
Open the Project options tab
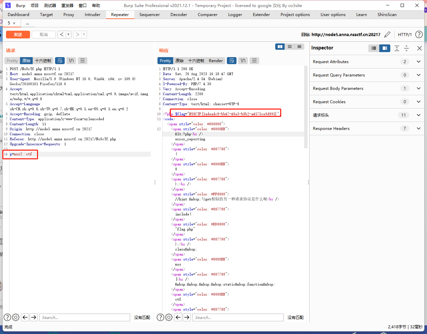[x=295, y=14]
